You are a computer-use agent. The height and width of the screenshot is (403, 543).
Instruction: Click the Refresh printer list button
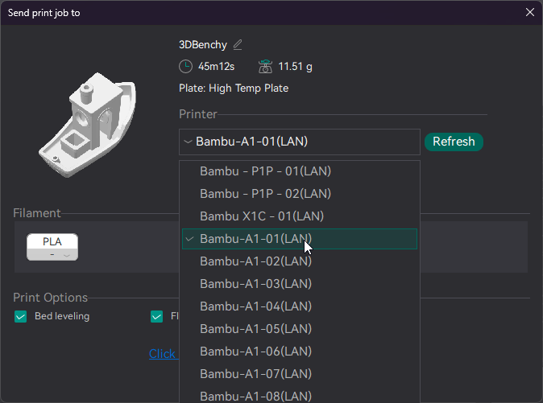point(454,142)
